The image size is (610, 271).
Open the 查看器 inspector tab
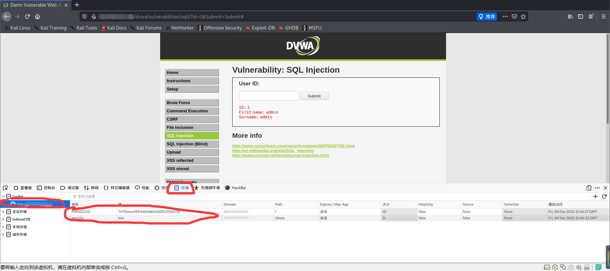pyautogui.click(x=23, y=188)
